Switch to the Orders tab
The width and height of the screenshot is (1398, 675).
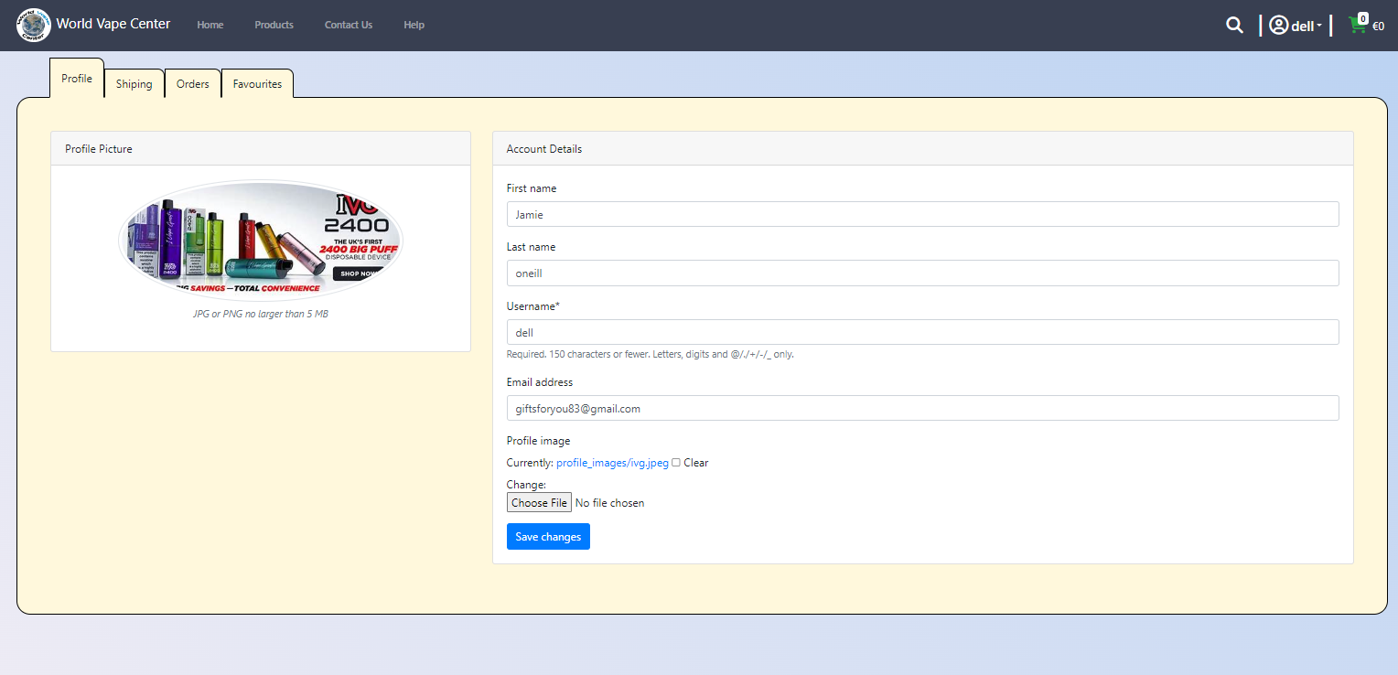pyautogui.click(x=193, y=84)
